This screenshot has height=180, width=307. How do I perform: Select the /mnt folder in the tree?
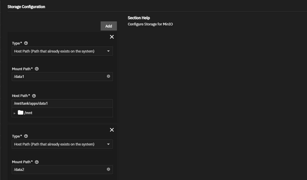pyautogui.click(x=28, y=113)
